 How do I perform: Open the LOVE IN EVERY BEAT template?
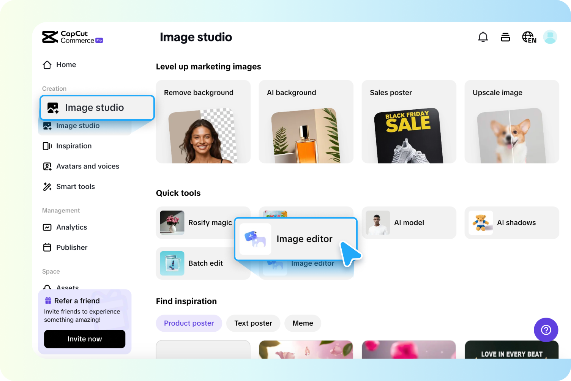512,350
